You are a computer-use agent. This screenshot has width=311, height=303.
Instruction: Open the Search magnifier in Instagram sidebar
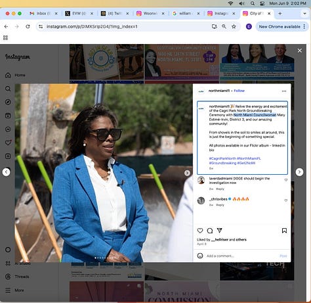(x=8, y=89)
